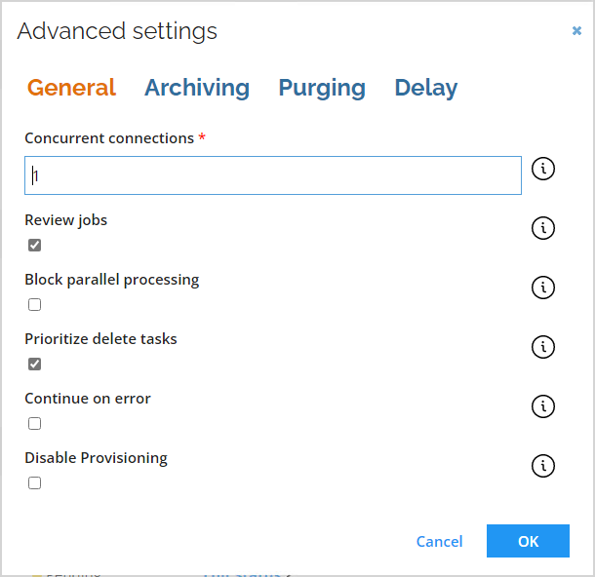
Task: Click Disable Provisioning info icon
Action: pos(543,466)
